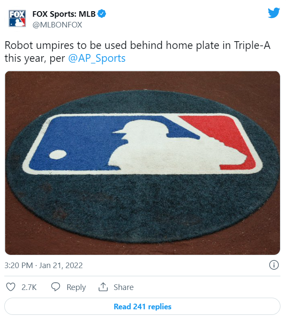Read 241 replies
Image resolution: width=286 pixels, height=320 pixels.
[143, 306]
